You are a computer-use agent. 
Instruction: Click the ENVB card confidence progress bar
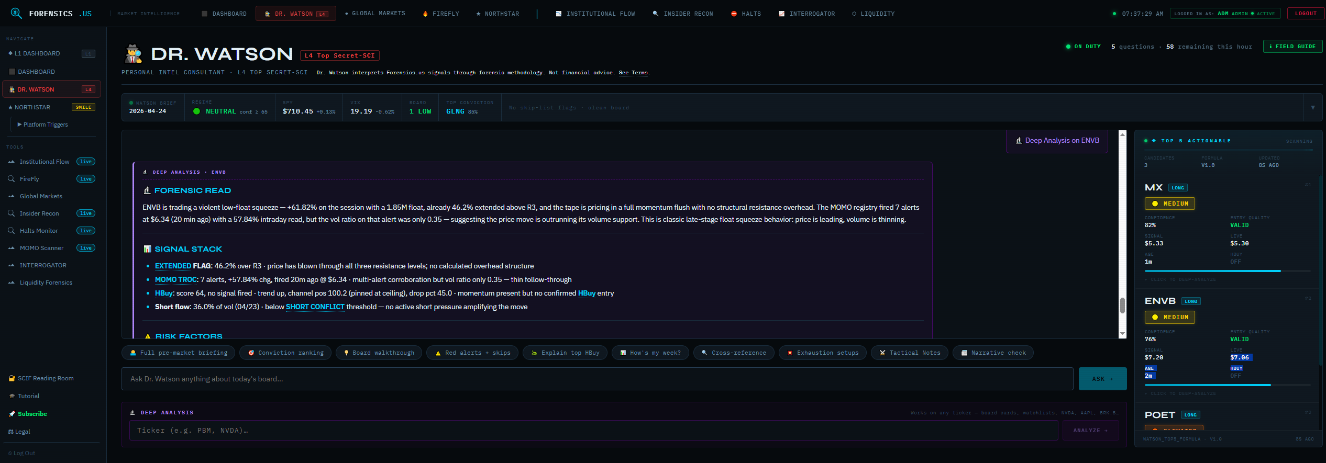click(1227, 385)
